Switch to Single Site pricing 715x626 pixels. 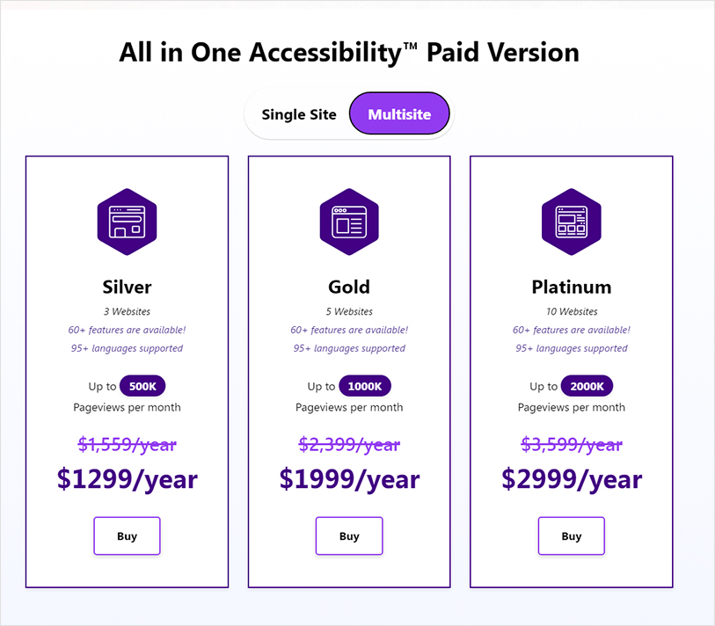pyautogui.click(x=298, y=113)
